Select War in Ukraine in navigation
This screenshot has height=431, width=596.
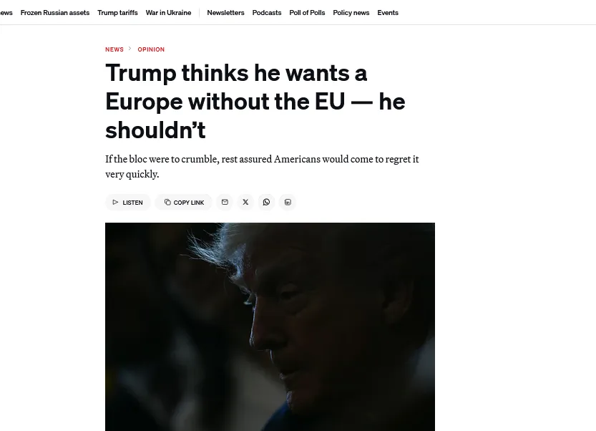coord(168,13)
